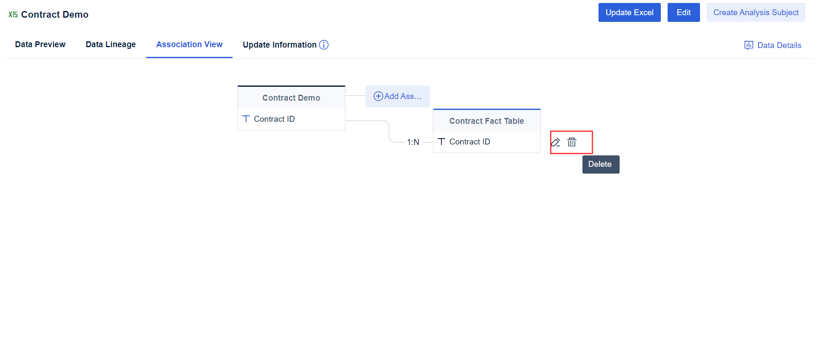Click Create Analysis Subject

pyautogui.click(x=756, y=12)
